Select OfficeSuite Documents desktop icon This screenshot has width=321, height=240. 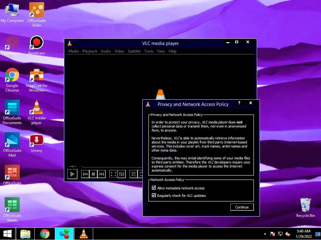(x=12, y=112)
